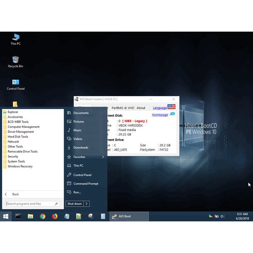Image resolution: width=253 pixels, height=253 pixels.
Task: Select the About tab in AIO Boot
Action: pyautogui.click(x=141, y=108)
